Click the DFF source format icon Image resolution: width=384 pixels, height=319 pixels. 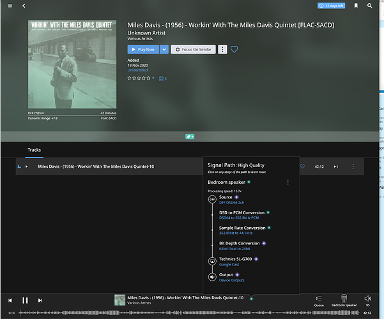click(212, 199)
